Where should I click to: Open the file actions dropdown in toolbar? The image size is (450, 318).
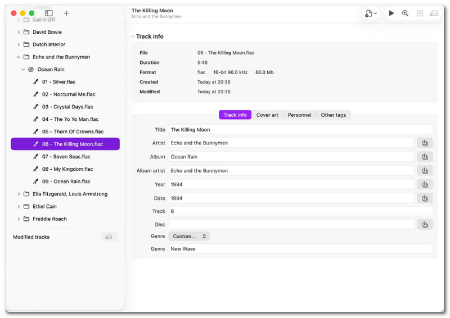[x=371, y=13]
